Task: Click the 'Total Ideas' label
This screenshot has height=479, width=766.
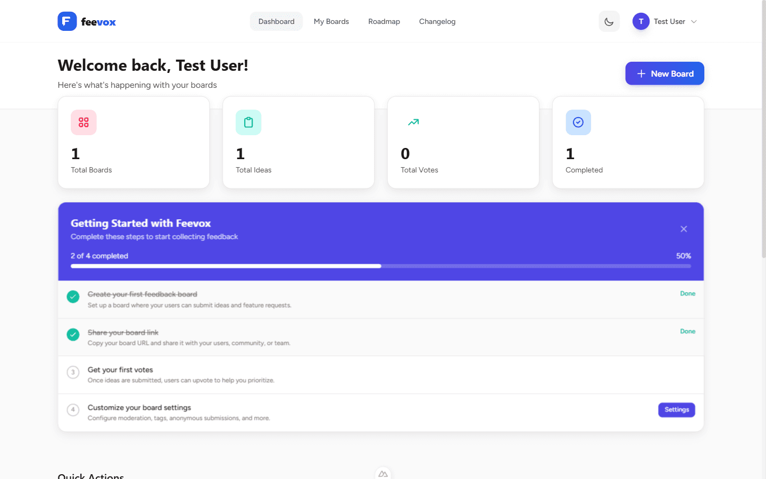Action: click(x=254, y=170)
